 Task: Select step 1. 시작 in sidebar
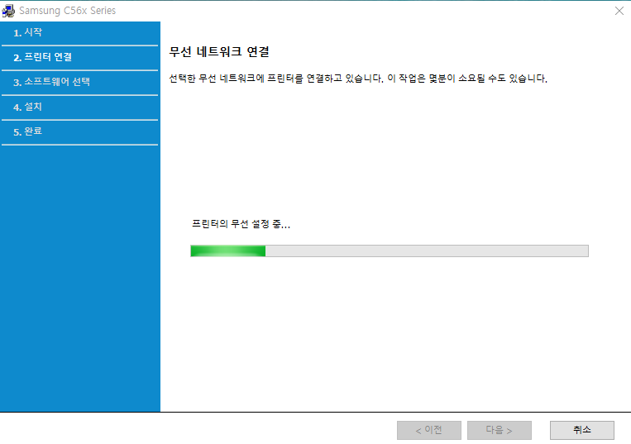(x=80, y=33)
